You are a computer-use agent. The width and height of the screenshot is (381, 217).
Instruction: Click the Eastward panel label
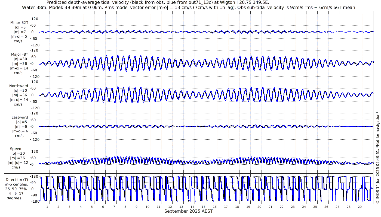[20, 117]
